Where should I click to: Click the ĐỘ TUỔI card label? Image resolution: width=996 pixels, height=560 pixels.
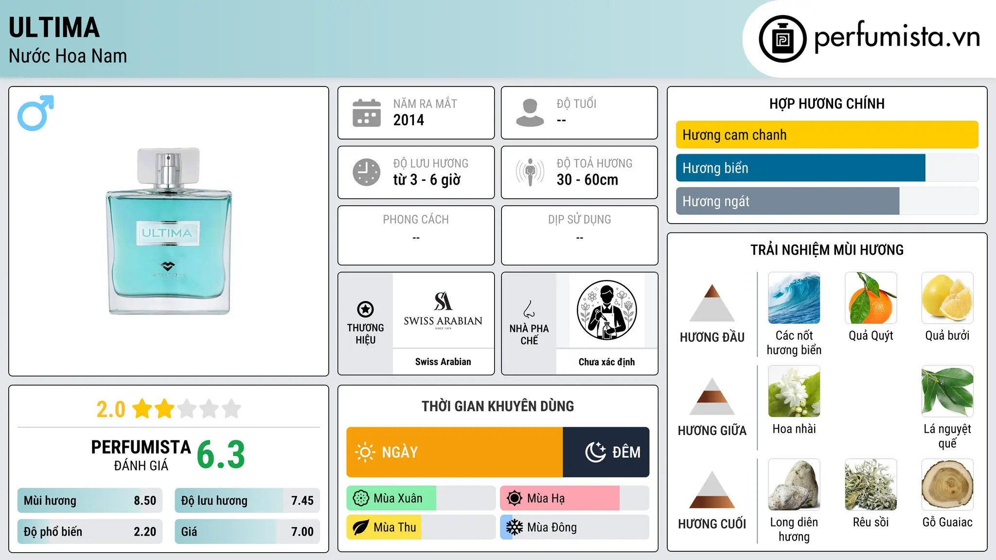[x=576, y=104]
